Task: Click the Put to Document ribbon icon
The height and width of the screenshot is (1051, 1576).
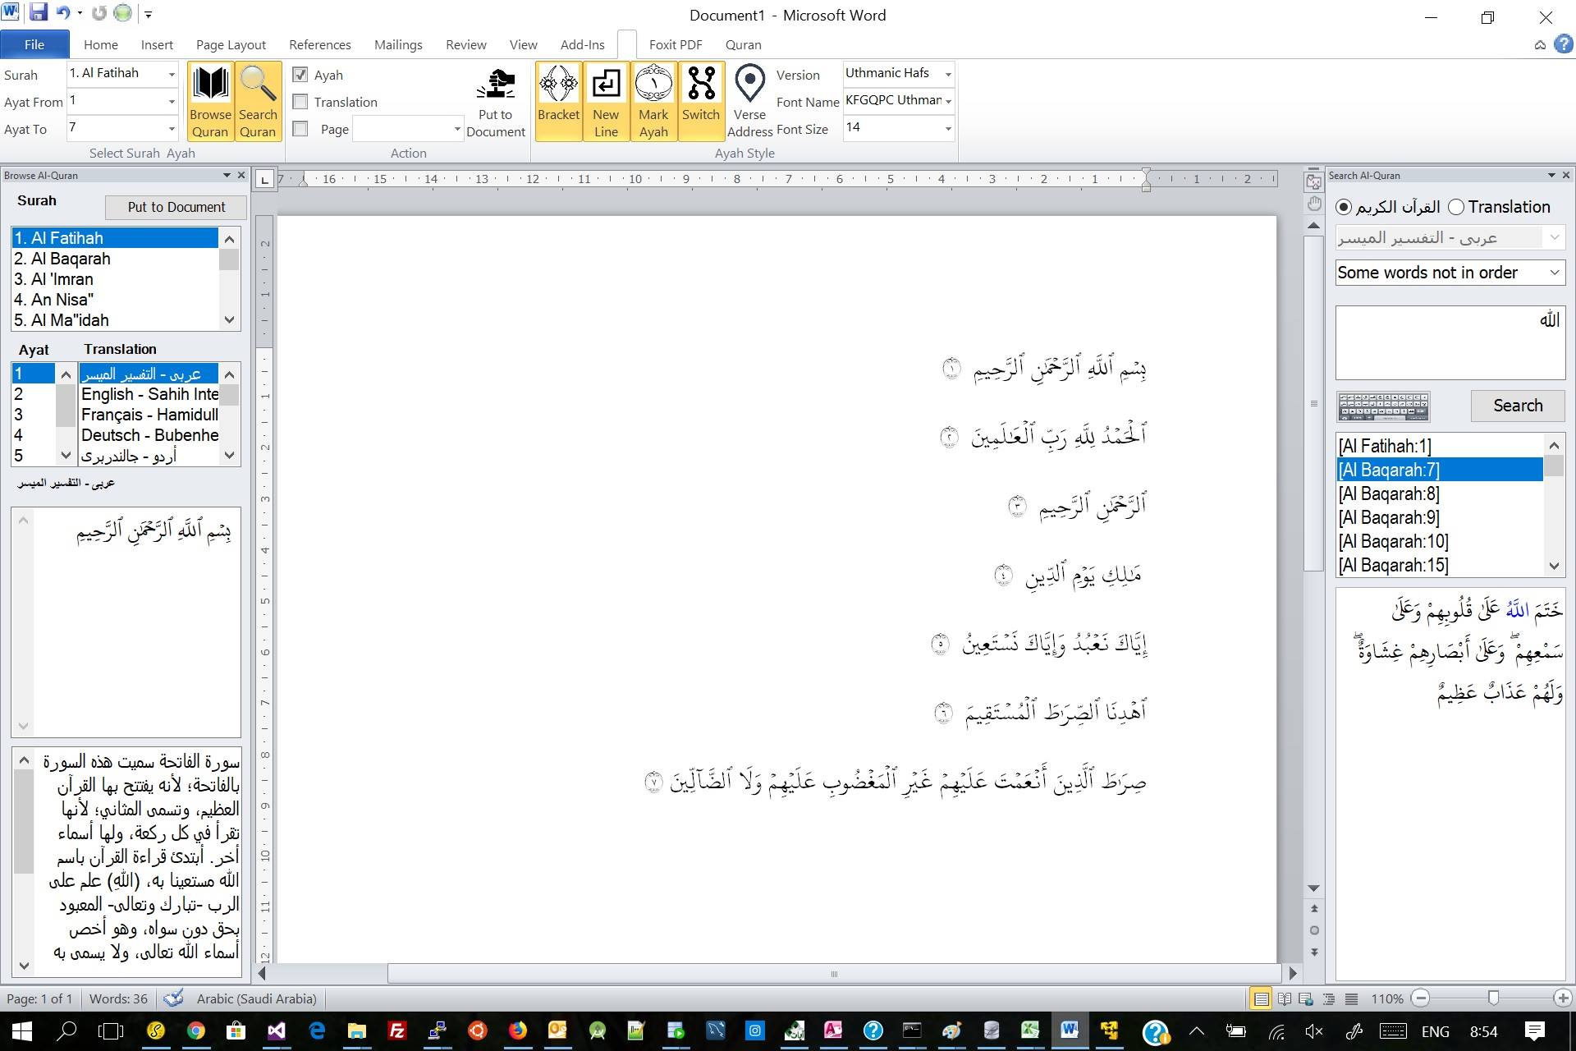Action: tap(495, 101)
